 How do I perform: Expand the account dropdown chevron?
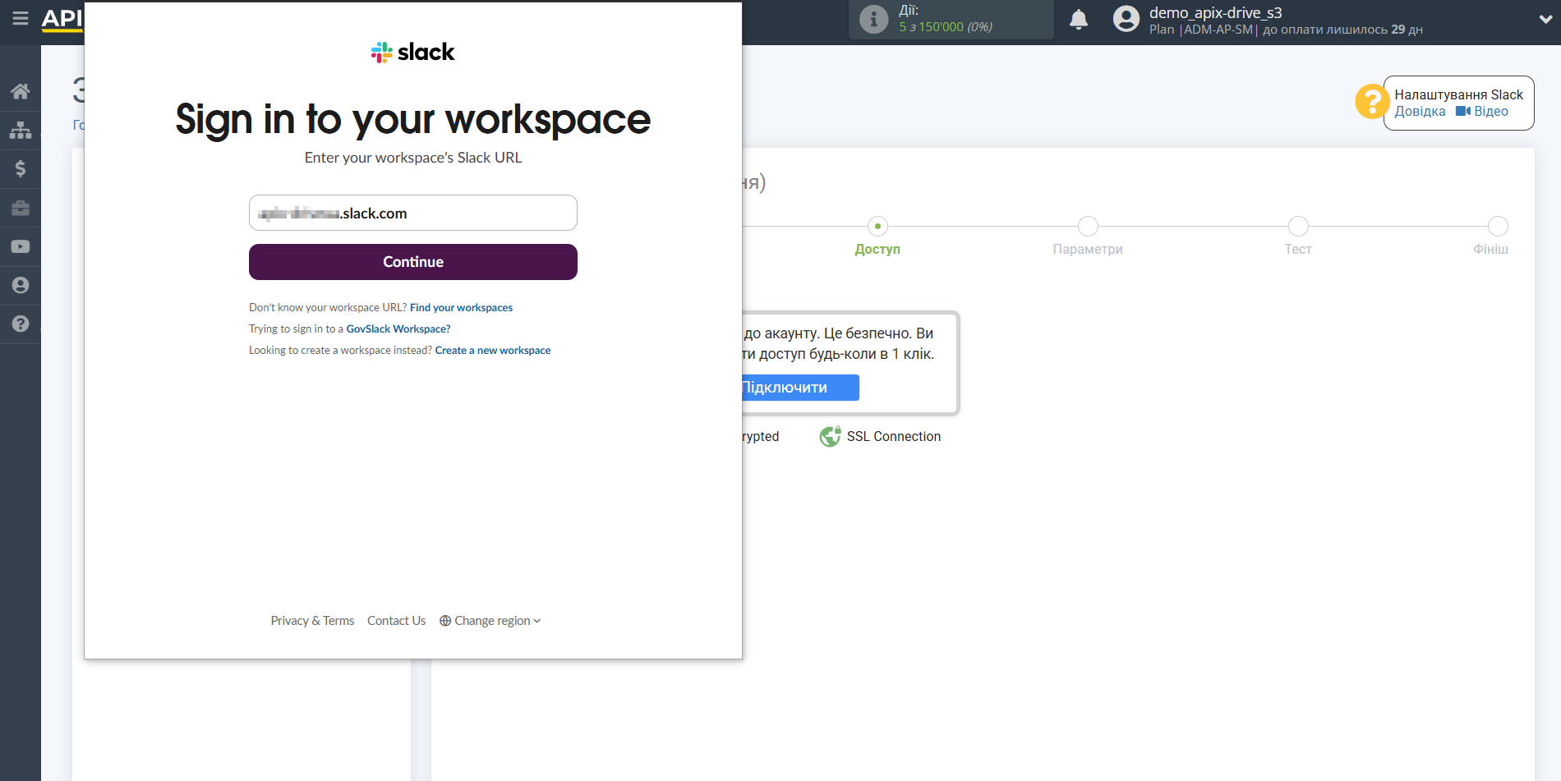1545,20
